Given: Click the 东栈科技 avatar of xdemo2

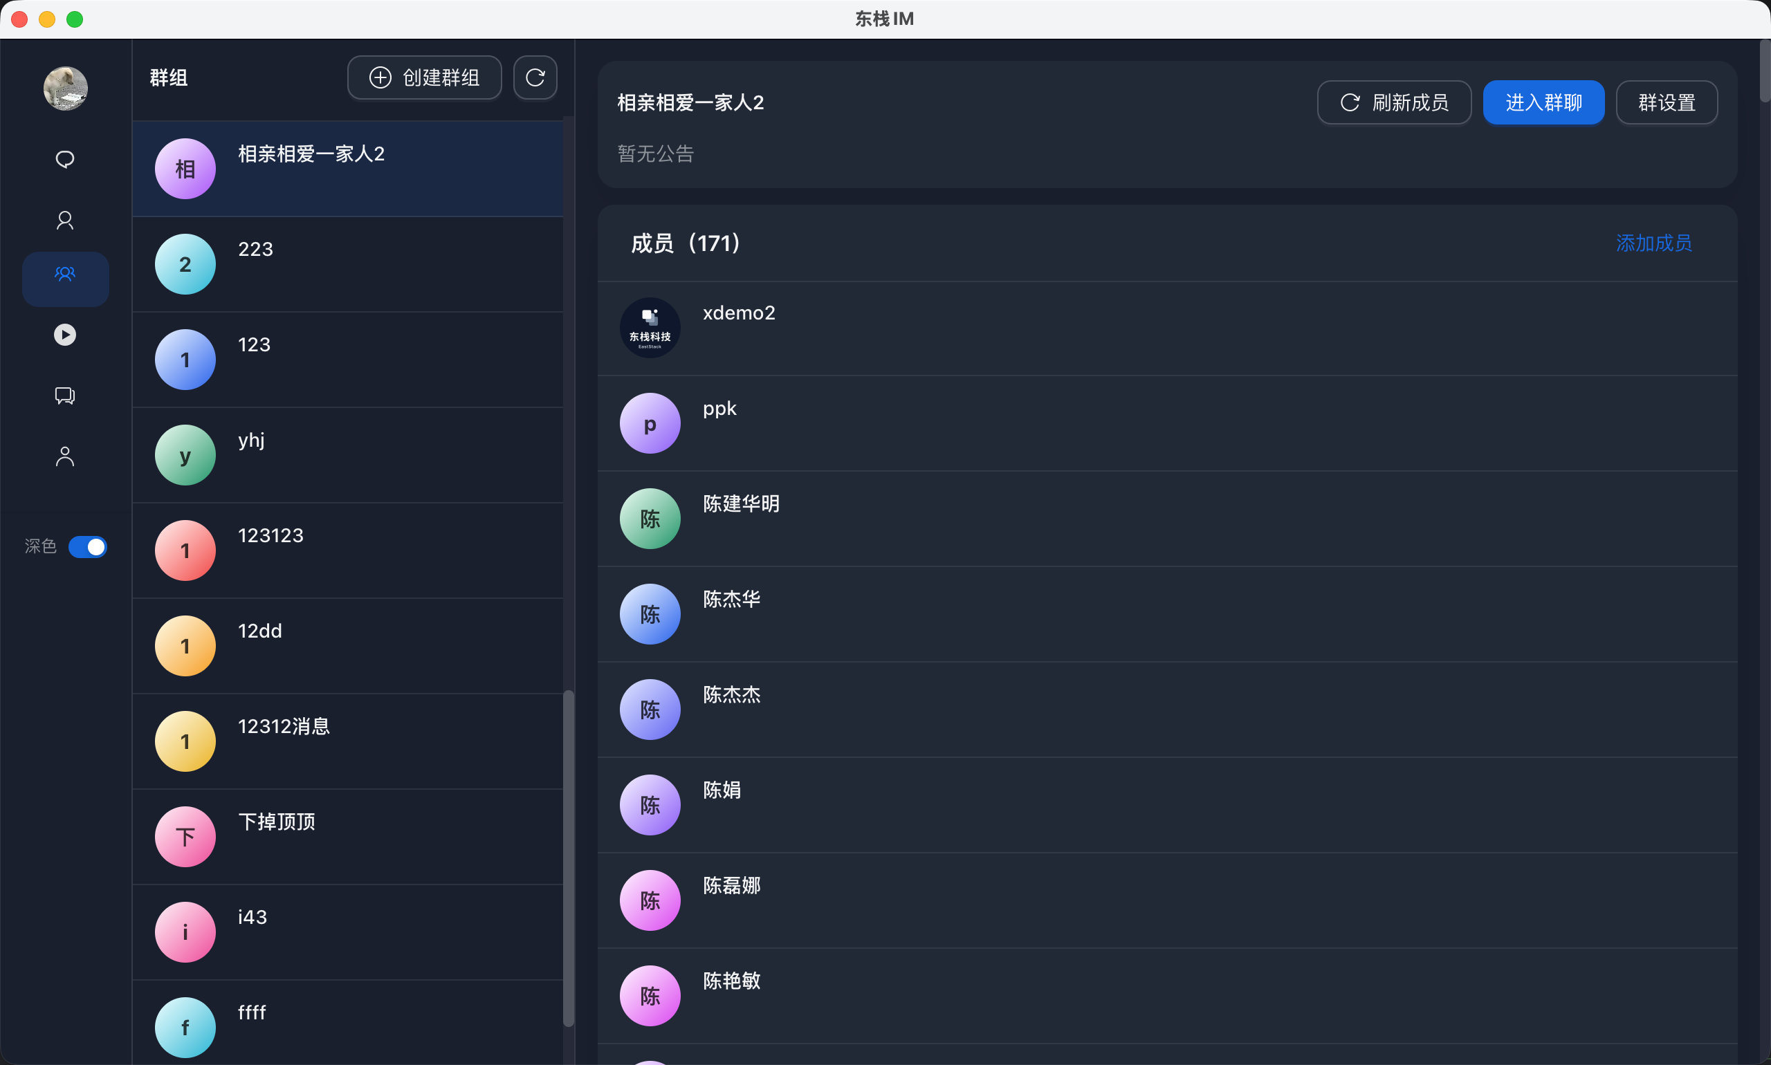Looking at the screenshot, I should click(650, 328).
